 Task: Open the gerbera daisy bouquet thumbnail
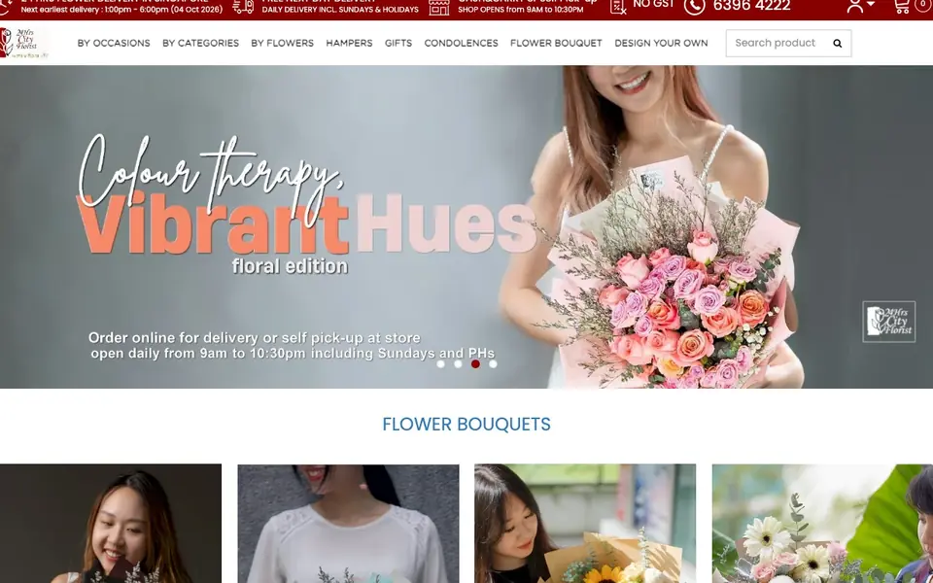pos(822,524)
